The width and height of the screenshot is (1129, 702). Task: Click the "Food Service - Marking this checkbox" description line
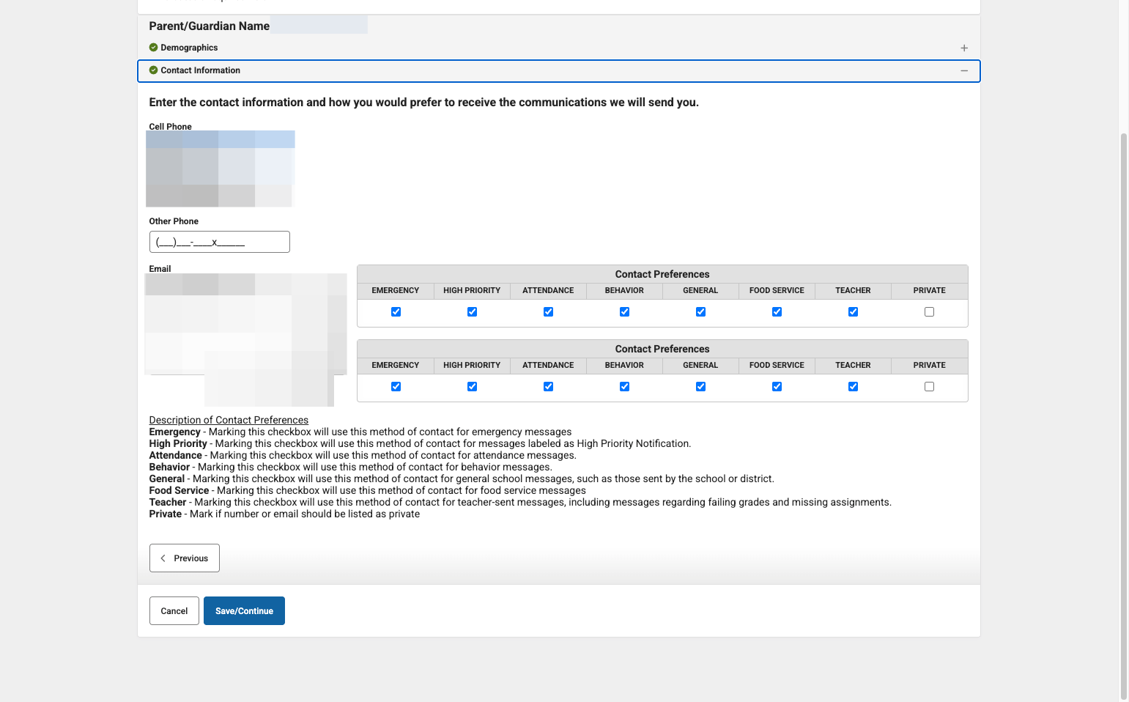point(368,491)
